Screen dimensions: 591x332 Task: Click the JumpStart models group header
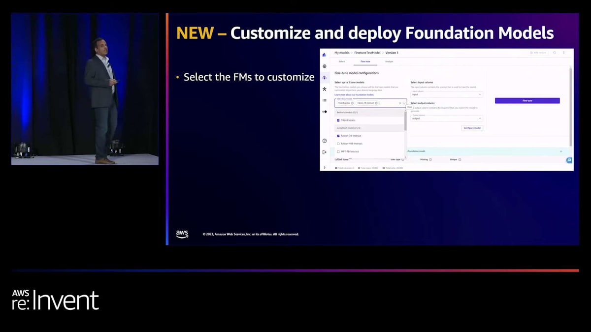pos(369,128)
